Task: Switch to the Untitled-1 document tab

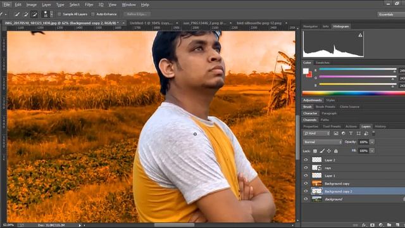Action: click(151, 23)
